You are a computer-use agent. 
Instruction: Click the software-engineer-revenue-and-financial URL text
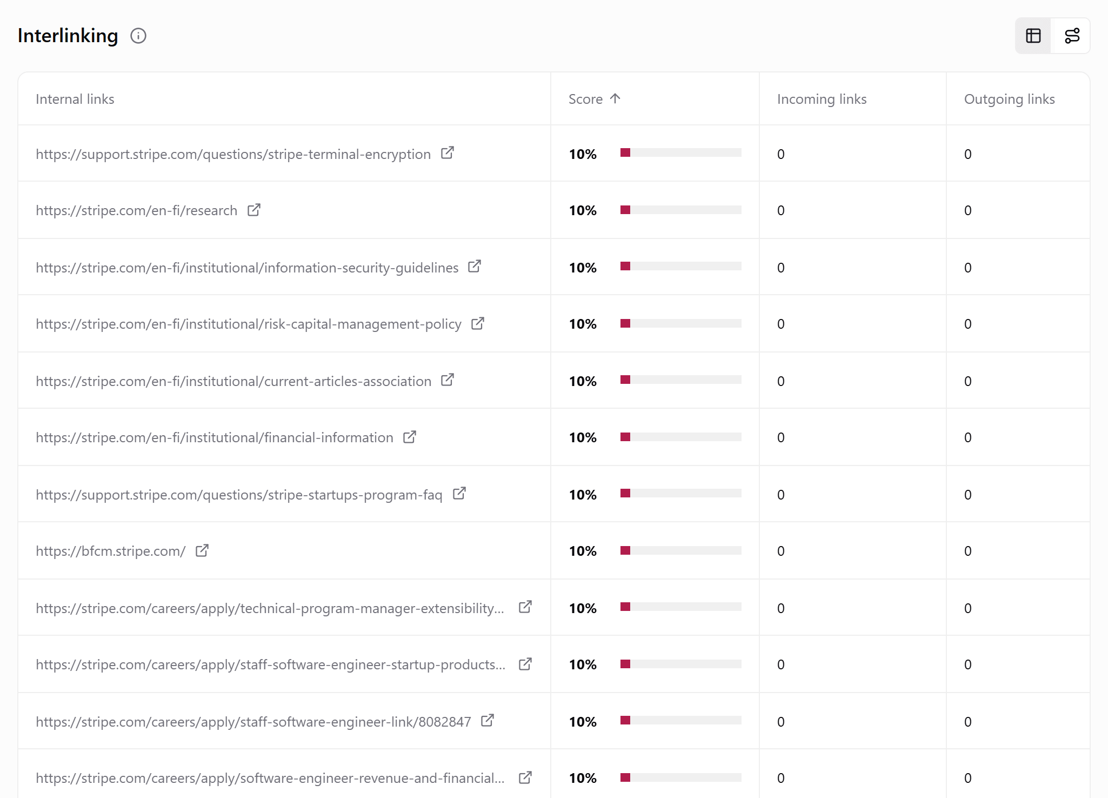tap(270, 778)
